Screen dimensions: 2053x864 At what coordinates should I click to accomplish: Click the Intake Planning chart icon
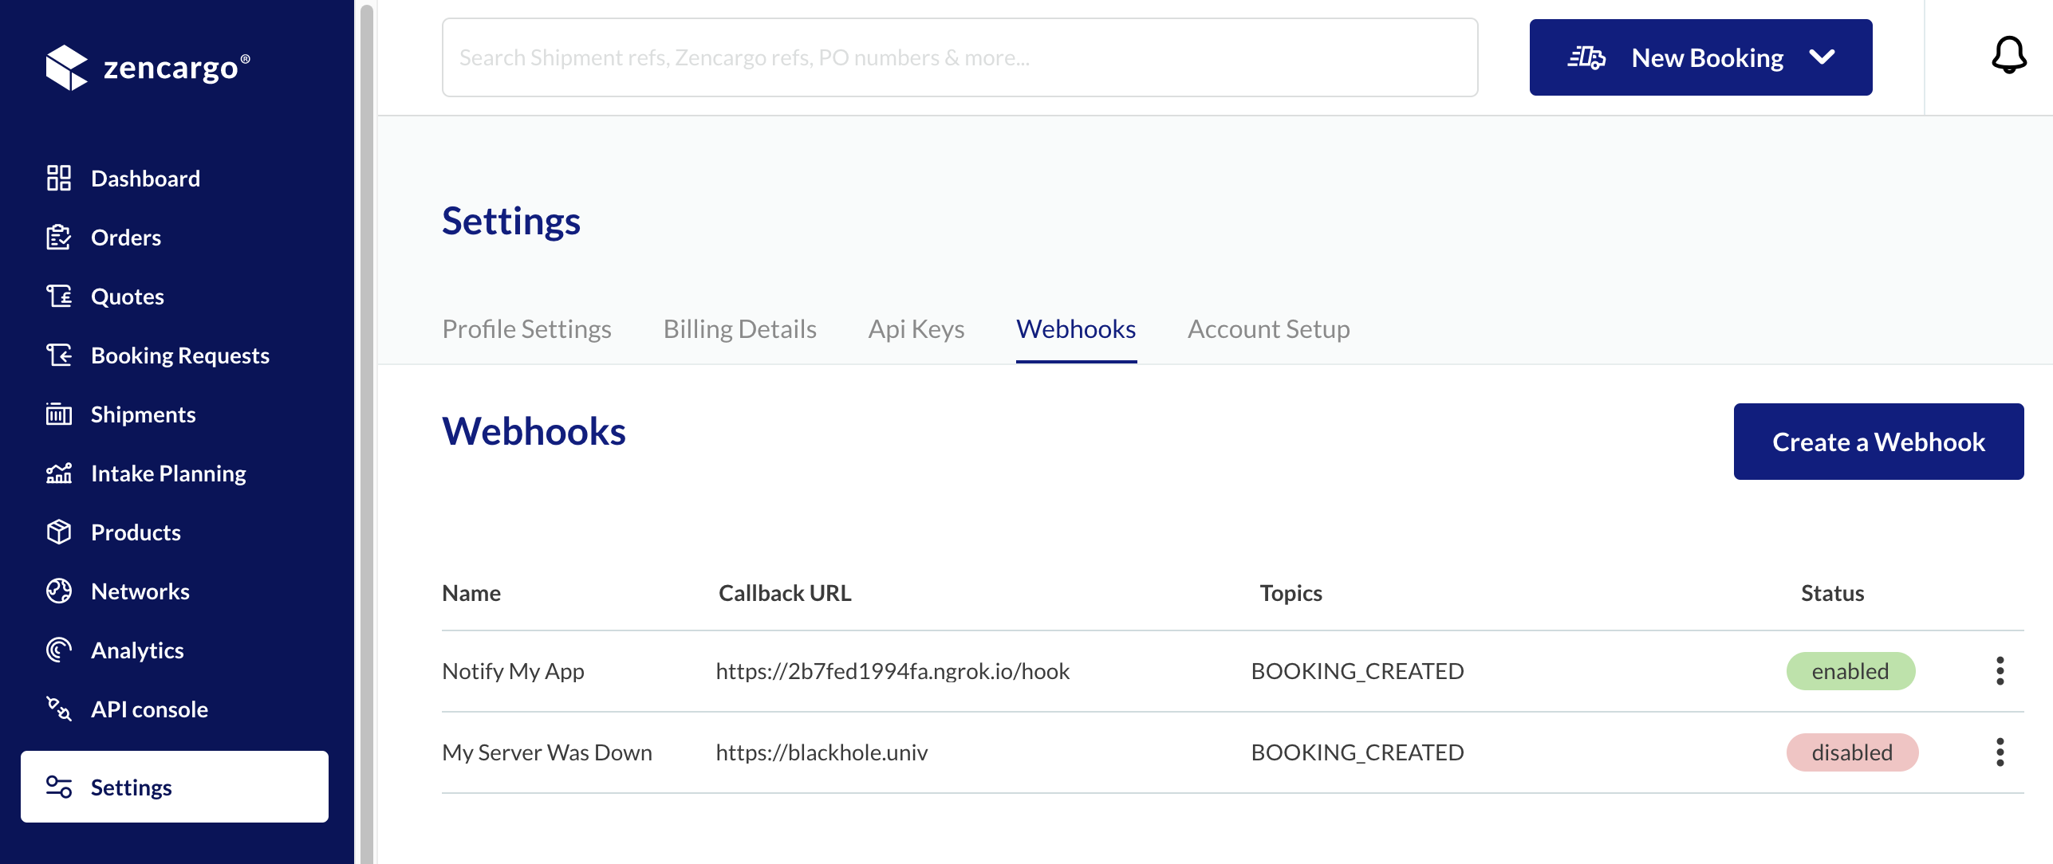pos(57,473)
